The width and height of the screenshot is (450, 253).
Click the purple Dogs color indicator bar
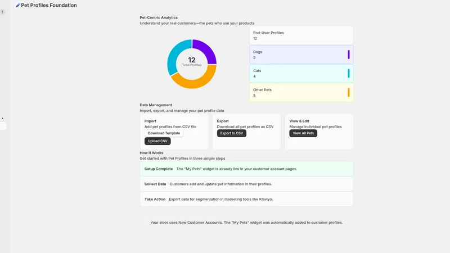[x=349, y=55]
